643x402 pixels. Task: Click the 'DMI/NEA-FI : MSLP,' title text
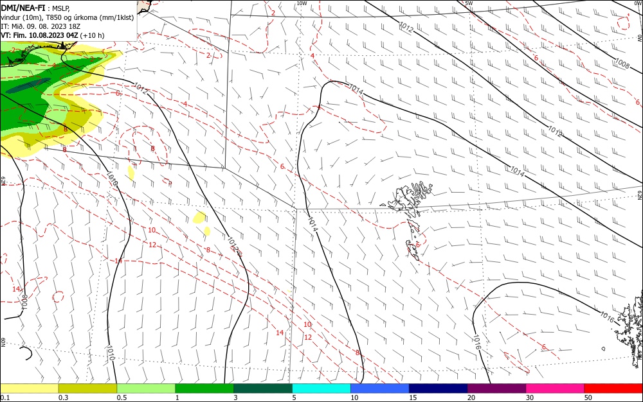click(35, 8)
